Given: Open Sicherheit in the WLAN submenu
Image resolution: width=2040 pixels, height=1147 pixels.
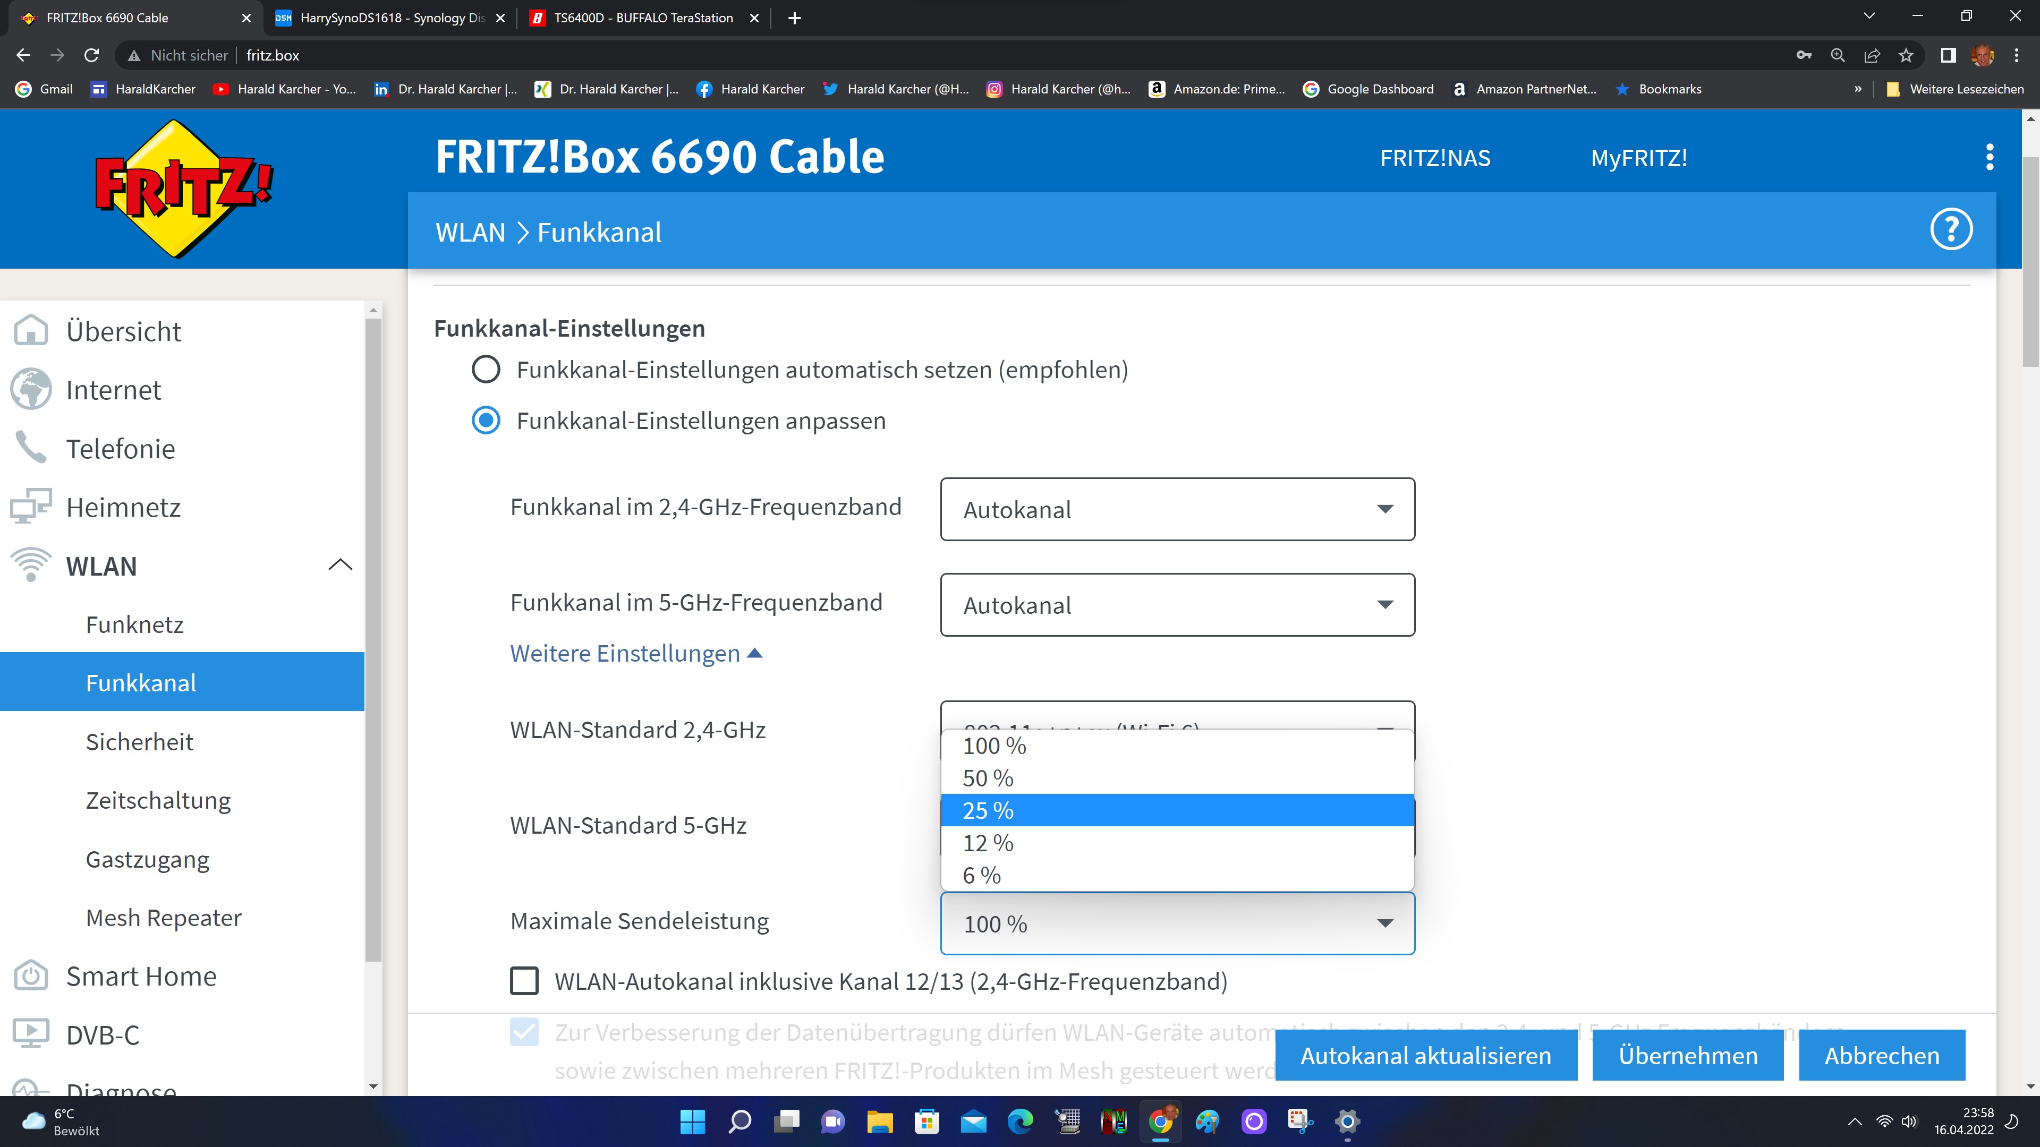Looking at the screenshot, I should (x=139, y=742).
